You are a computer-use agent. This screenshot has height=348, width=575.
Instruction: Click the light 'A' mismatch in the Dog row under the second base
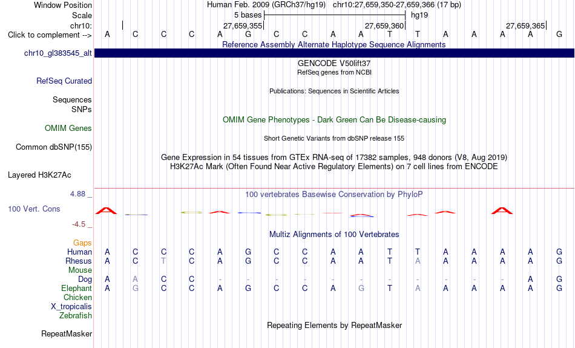(136, 279)
